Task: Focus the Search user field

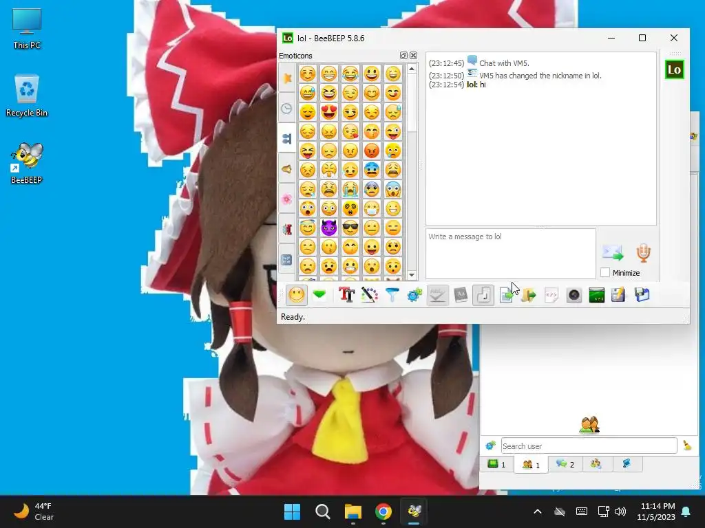Action: (x=589, y=445)
